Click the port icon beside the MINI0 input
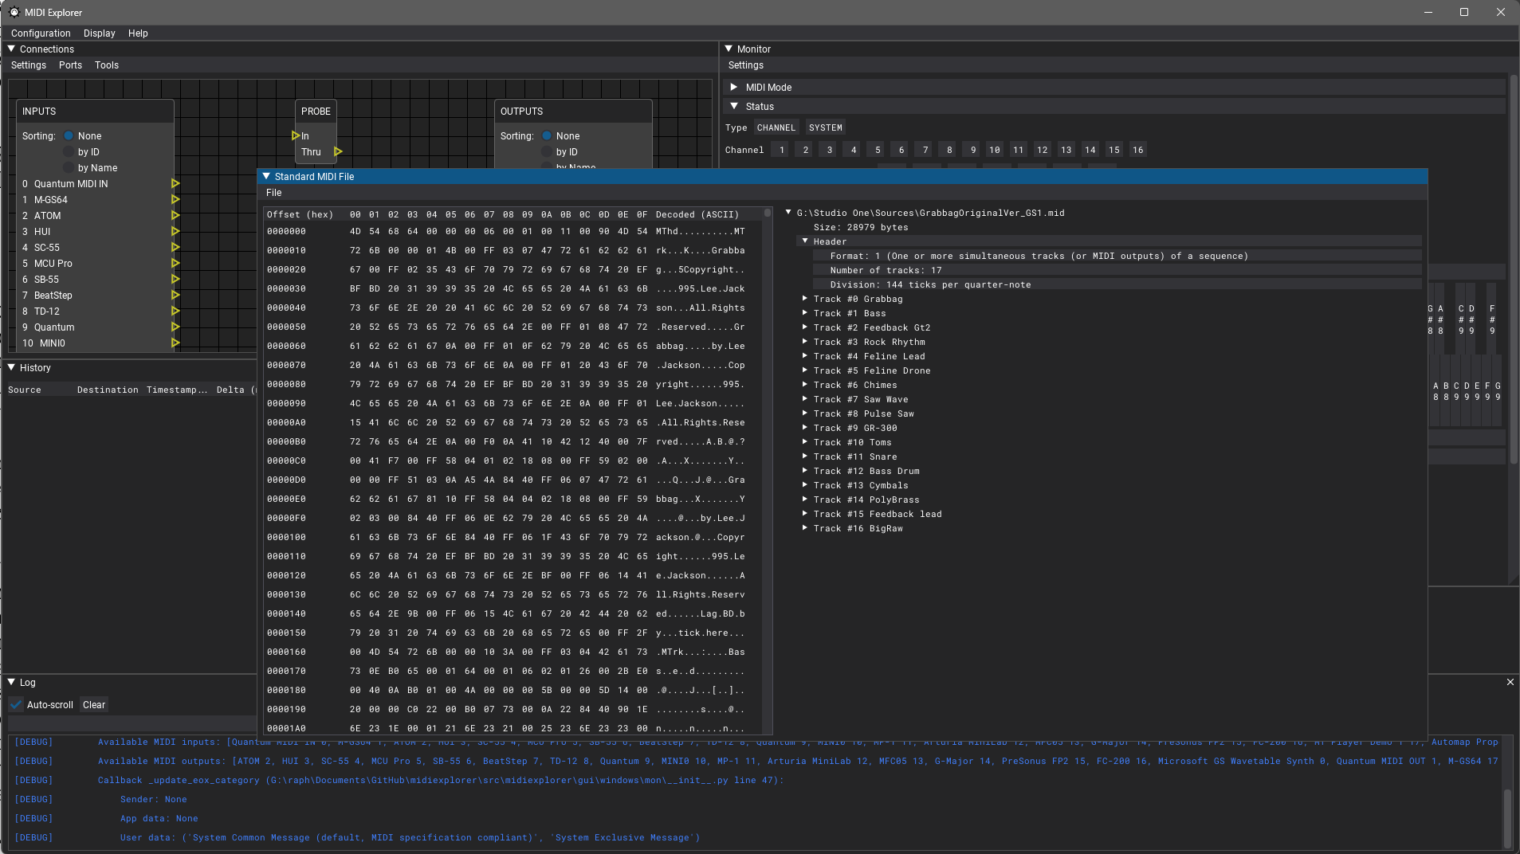1520x854 pixels. [175, 343]
